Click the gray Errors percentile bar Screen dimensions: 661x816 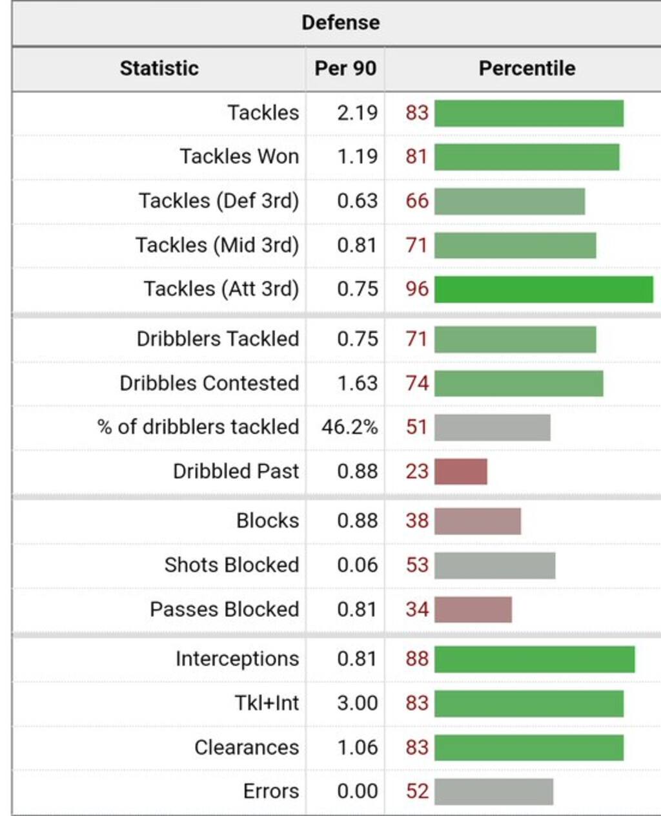[493, 791]
